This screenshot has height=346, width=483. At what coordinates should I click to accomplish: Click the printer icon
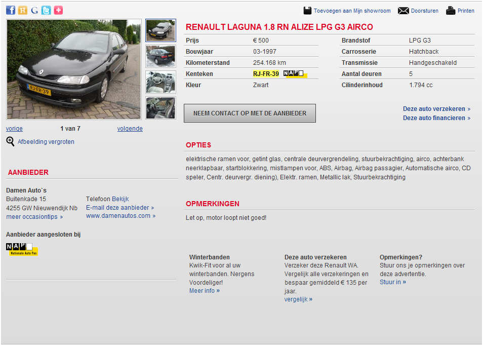[x=451, y=11]
